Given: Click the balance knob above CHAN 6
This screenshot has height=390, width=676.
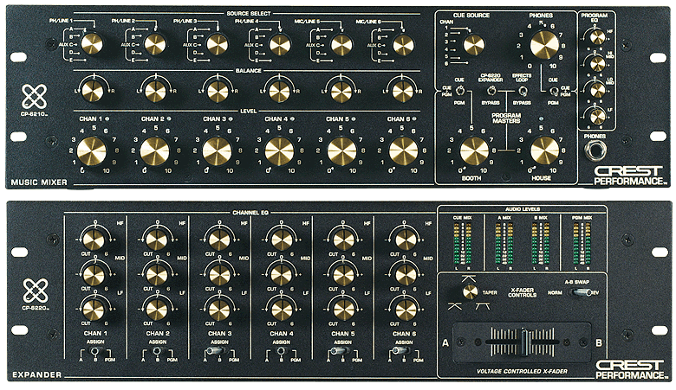Looking at the screenshot, I should coord(403,91).
